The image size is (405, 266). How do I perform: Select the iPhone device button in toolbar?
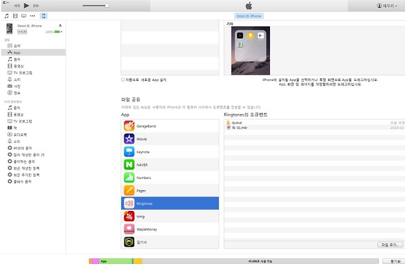(43, 16)
